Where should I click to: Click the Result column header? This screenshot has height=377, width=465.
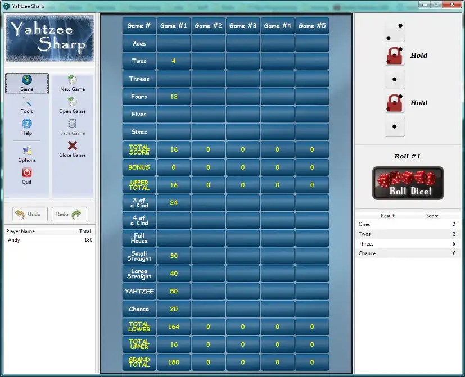[387, 216]
